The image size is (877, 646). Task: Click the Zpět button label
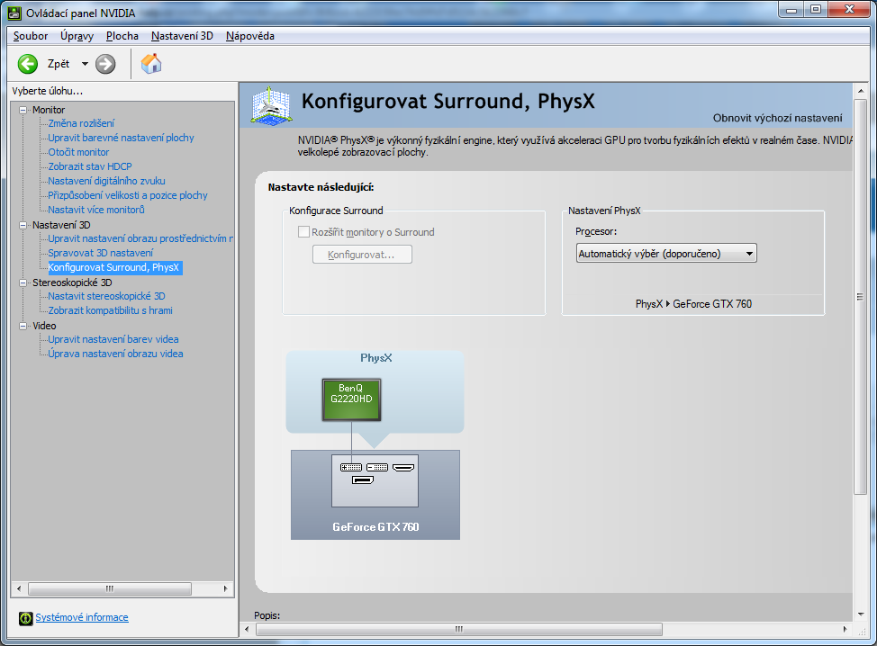(59, 64)
